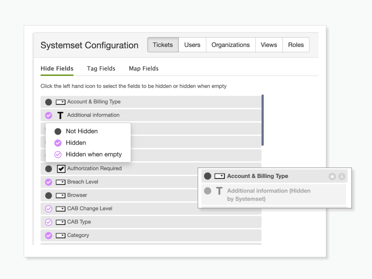
Task: Click the dark status circle next to Browser
Action: 48,195
